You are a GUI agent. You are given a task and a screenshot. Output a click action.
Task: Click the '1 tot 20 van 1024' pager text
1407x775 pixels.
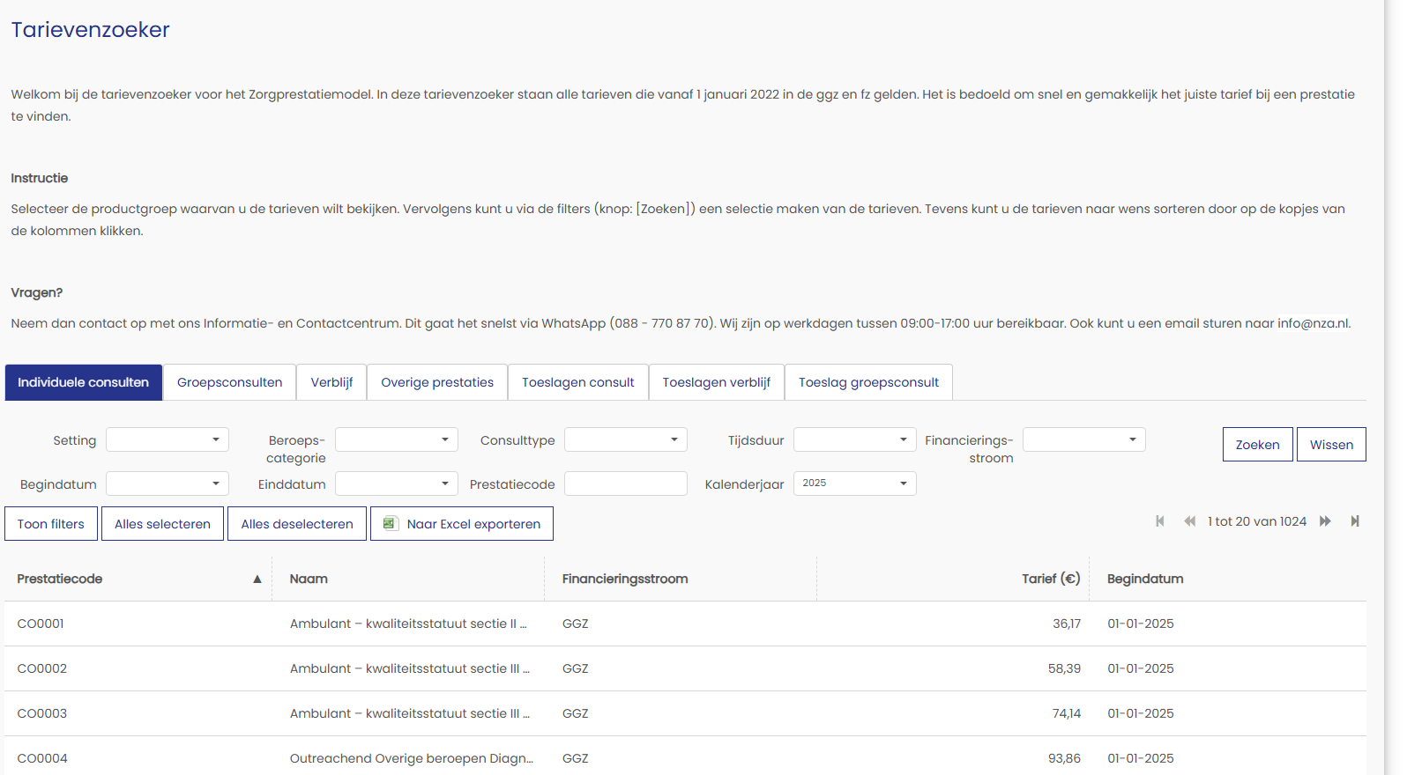1257,521
